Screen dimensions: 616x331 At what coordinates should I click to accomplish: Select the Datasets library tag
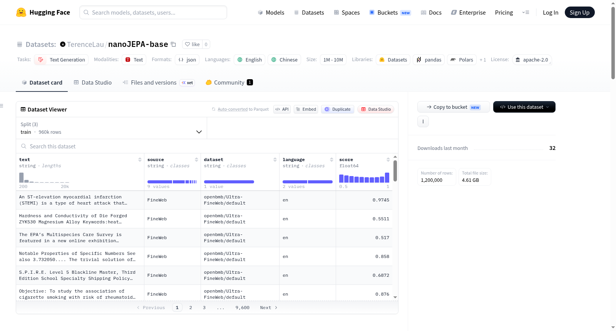[x=393, y=60]
